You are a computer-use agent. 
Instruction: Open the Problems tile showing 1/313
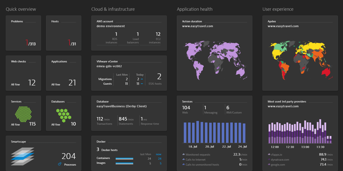click(23, 33)
